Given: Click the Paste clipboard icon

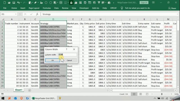Looking at the screenshot, I should 30,3.
